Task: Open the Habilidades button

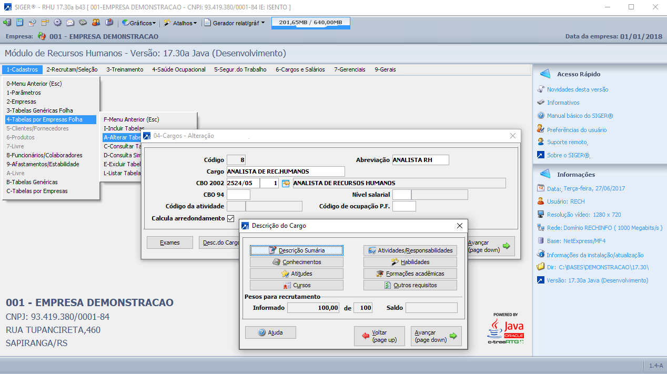Action: 410,262
